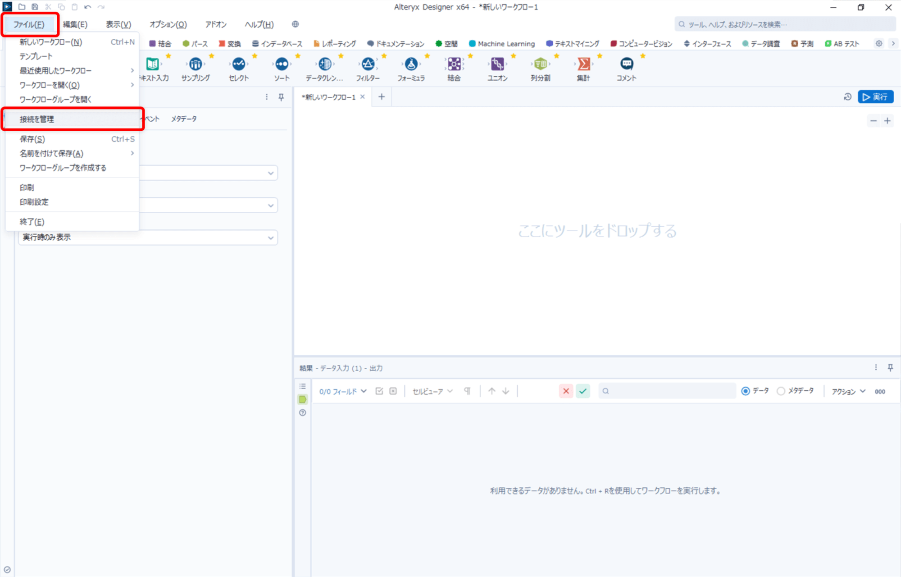Select the コメント tool icon
This screenshot has width=901, height=577.
point(627,64)
